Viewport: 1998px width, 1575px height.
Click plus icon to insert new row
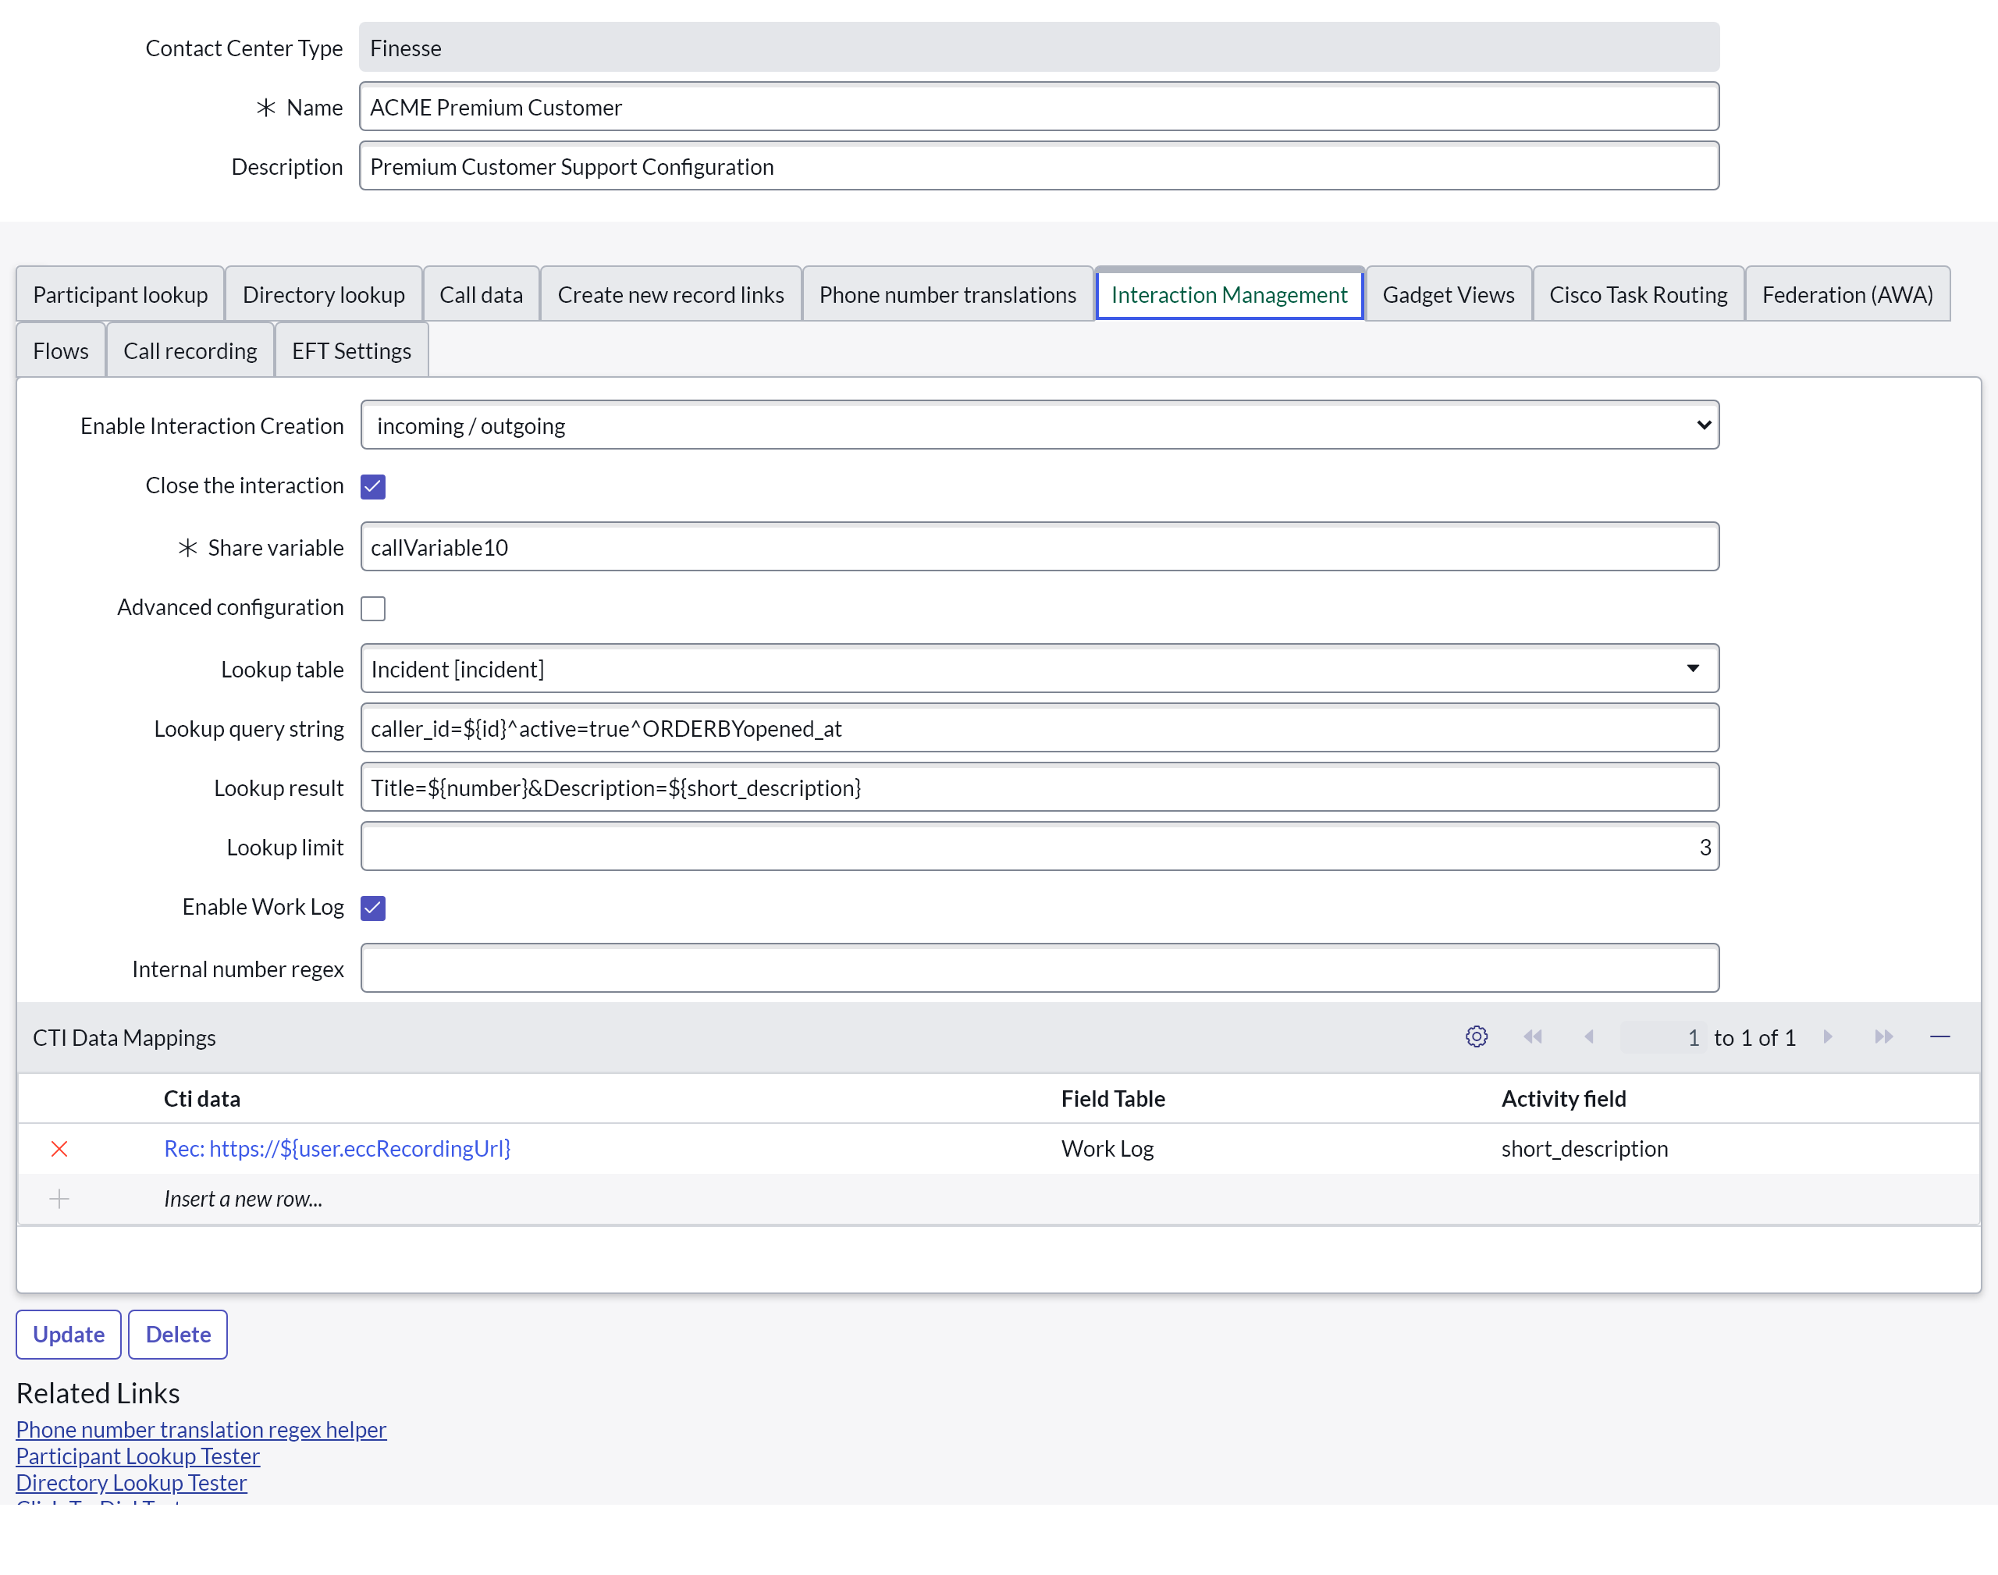[59, 1198]
